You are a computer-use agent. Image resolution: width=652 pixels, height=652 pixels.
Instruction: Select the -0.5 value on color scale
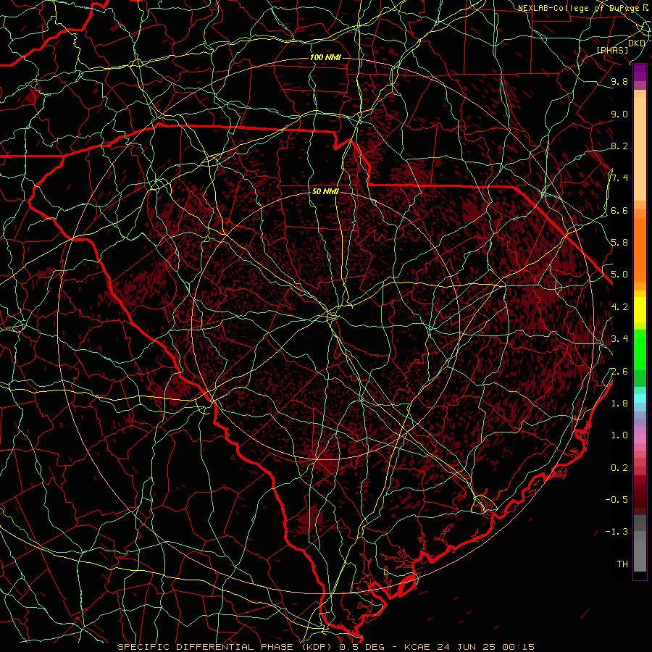pyautogui.click(x=617, y=499)
